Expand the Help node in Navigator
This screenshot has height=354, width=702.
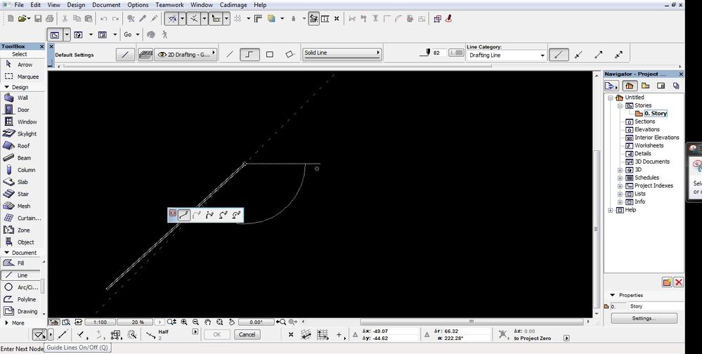click(x=611, y=210)
